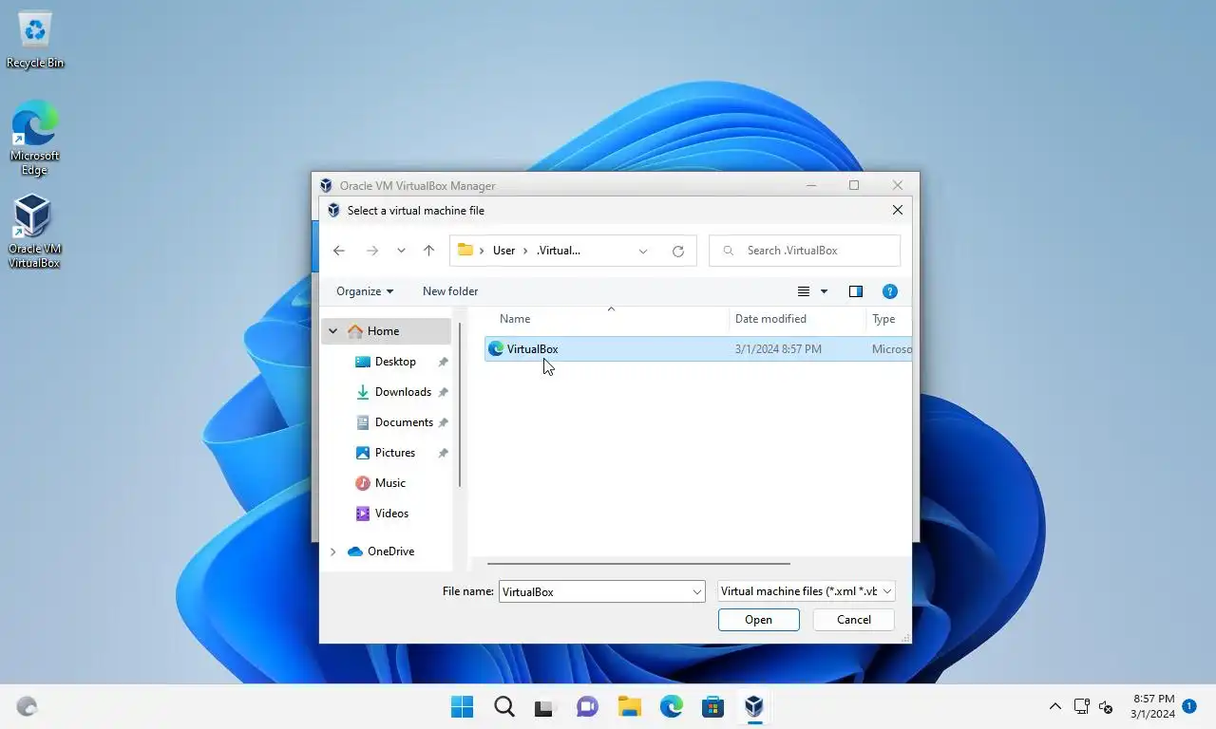The height and width of the screenshot is (729, 1216).
Task: Refresh the .VirtualBox folder view
Action: tap(678, 251)
